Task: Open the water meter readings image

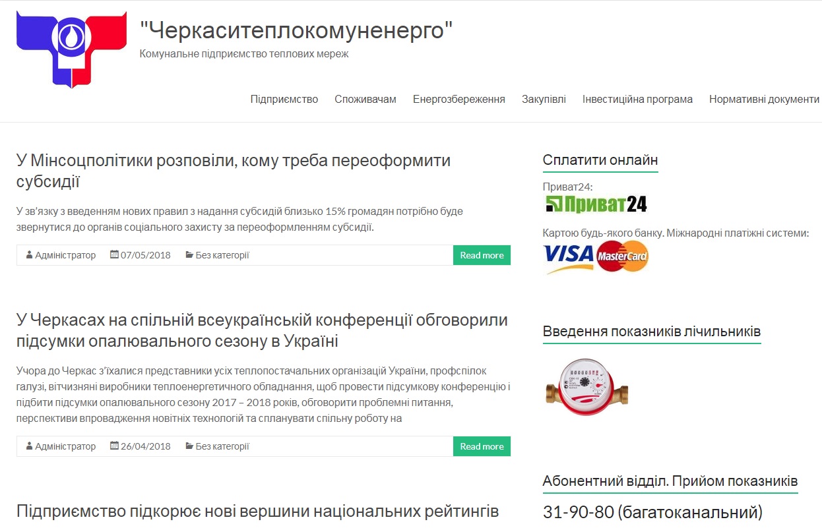Action: [586, 386]
